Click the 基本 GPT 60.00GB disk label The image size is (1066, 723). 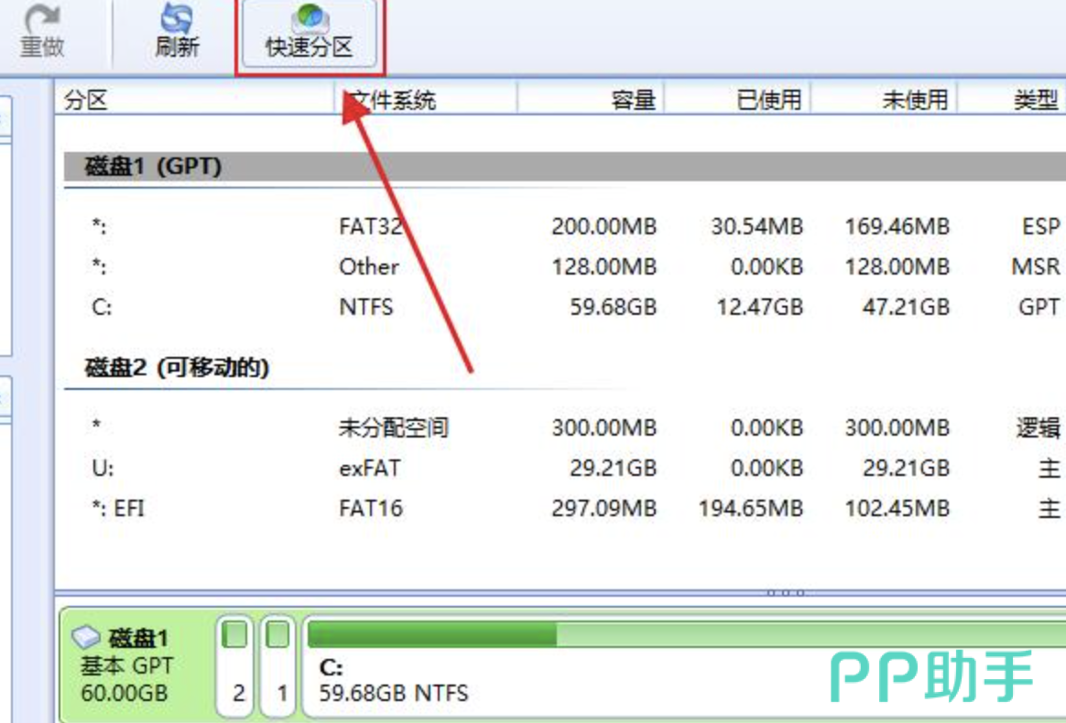pyautogui.click(x=126, y=679)
